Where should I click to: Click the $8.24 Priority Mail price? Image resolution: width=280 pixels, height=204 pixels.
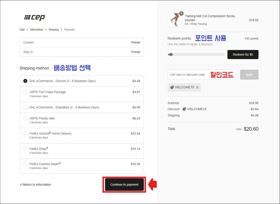click(136, 118)
